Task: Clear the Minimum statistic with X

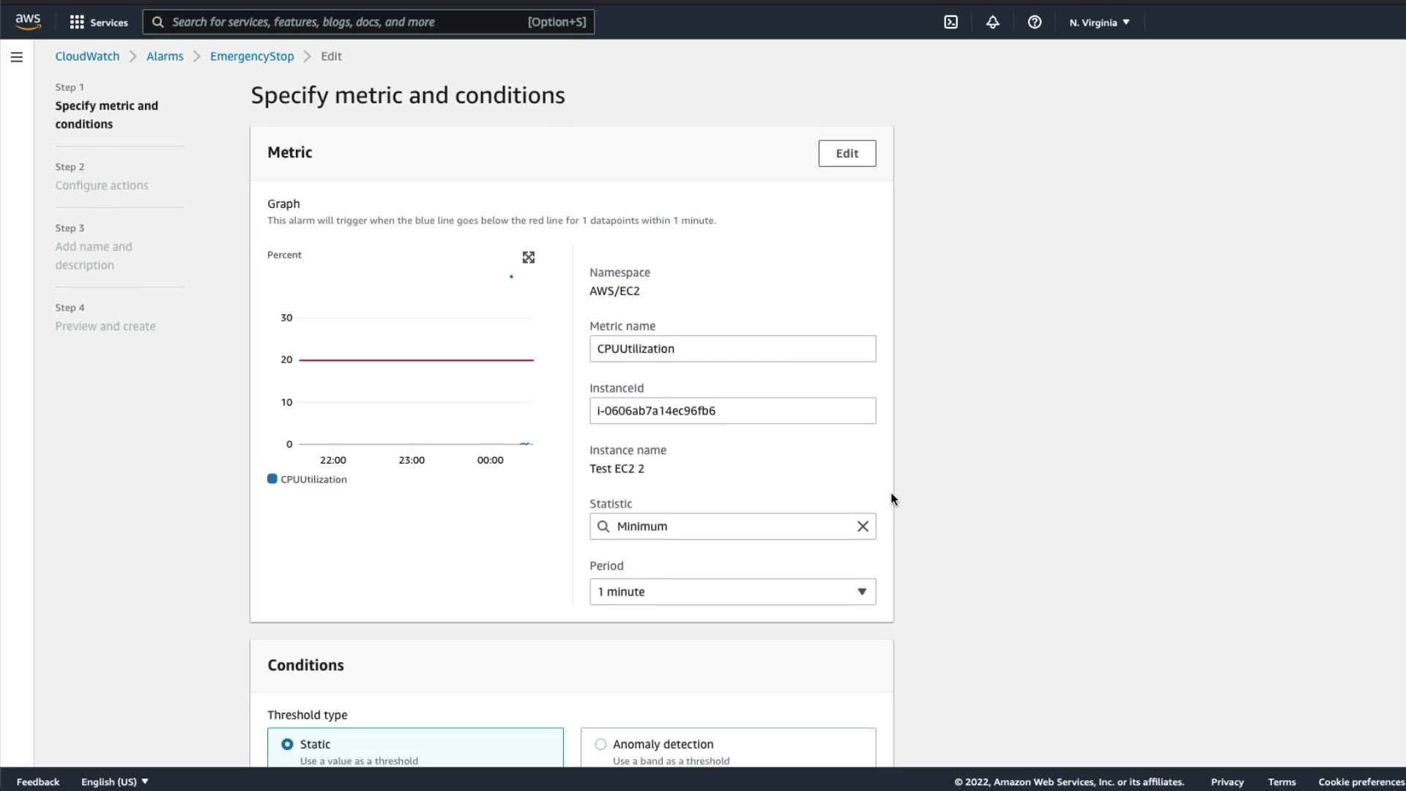Action: point(863,527)
